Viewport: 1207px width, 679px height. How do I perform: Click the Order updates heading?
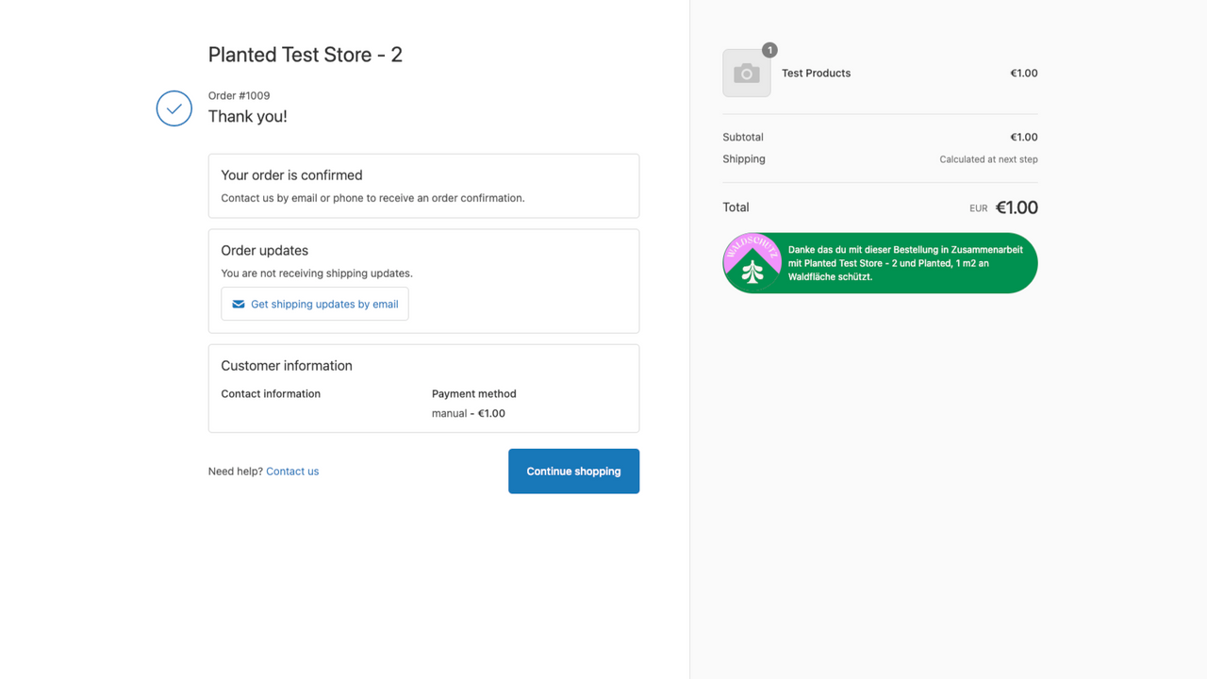pyautogui.click(x=265, y=251)
